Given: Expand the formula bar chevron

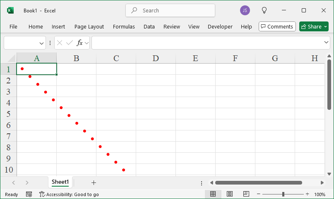Looking at the screenshot, I should click(326, 43).
